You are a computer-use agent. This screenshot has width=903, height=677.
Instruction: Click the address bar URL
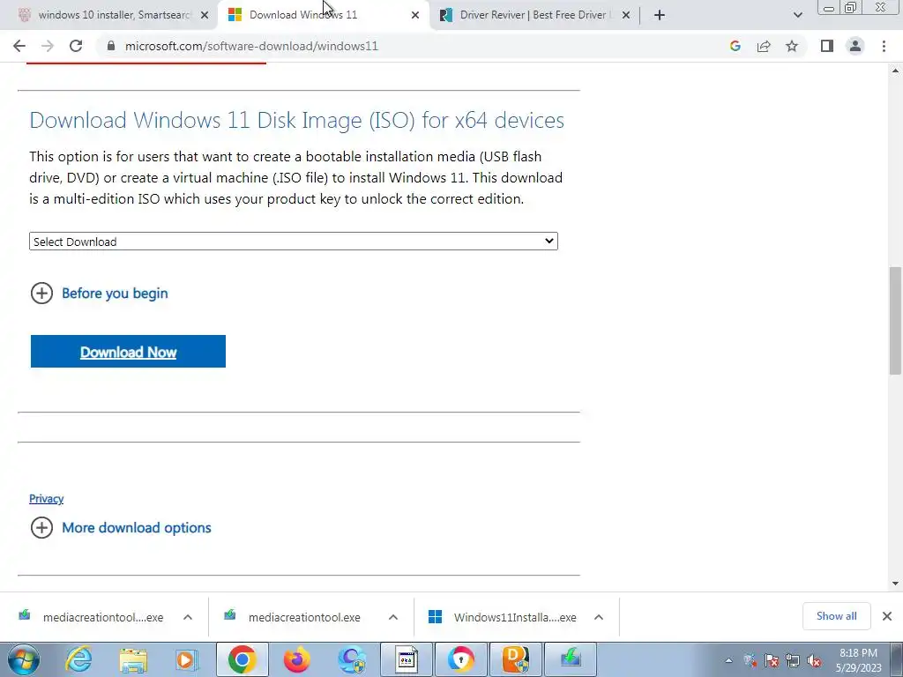click(x=251, y=46)
